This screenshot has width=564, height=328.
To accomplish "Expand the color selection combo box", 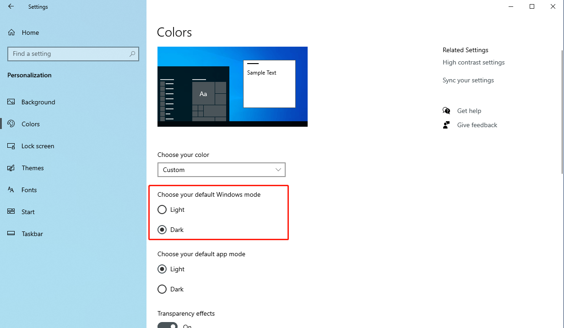I will pos(278,170).
